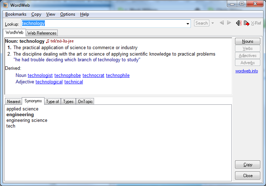Click the Search button
The image size is (266, 186).
[202, 23]
